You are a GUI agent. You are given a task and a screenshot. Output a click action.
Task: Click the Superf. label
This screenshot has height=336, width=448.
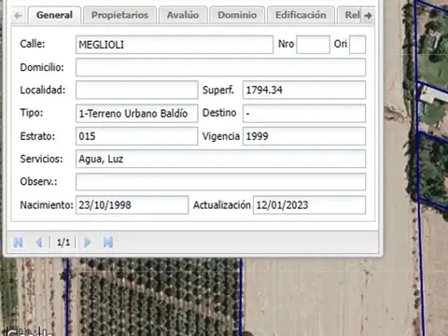218,90
